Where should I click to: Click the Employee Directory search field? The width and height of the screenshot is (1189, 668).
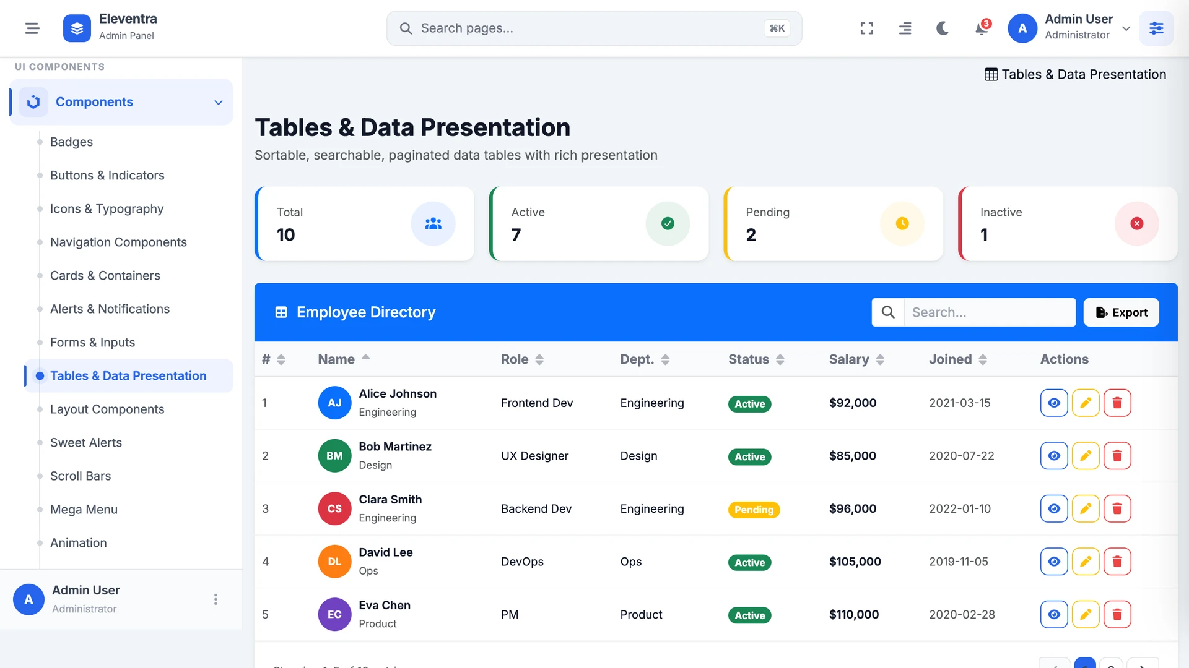click(990, 312)
